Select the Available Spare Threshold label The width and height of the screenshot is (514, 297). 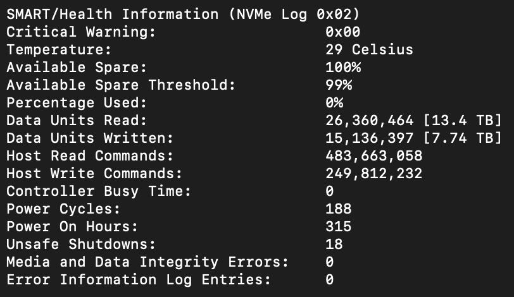click(x=121, y=85)
